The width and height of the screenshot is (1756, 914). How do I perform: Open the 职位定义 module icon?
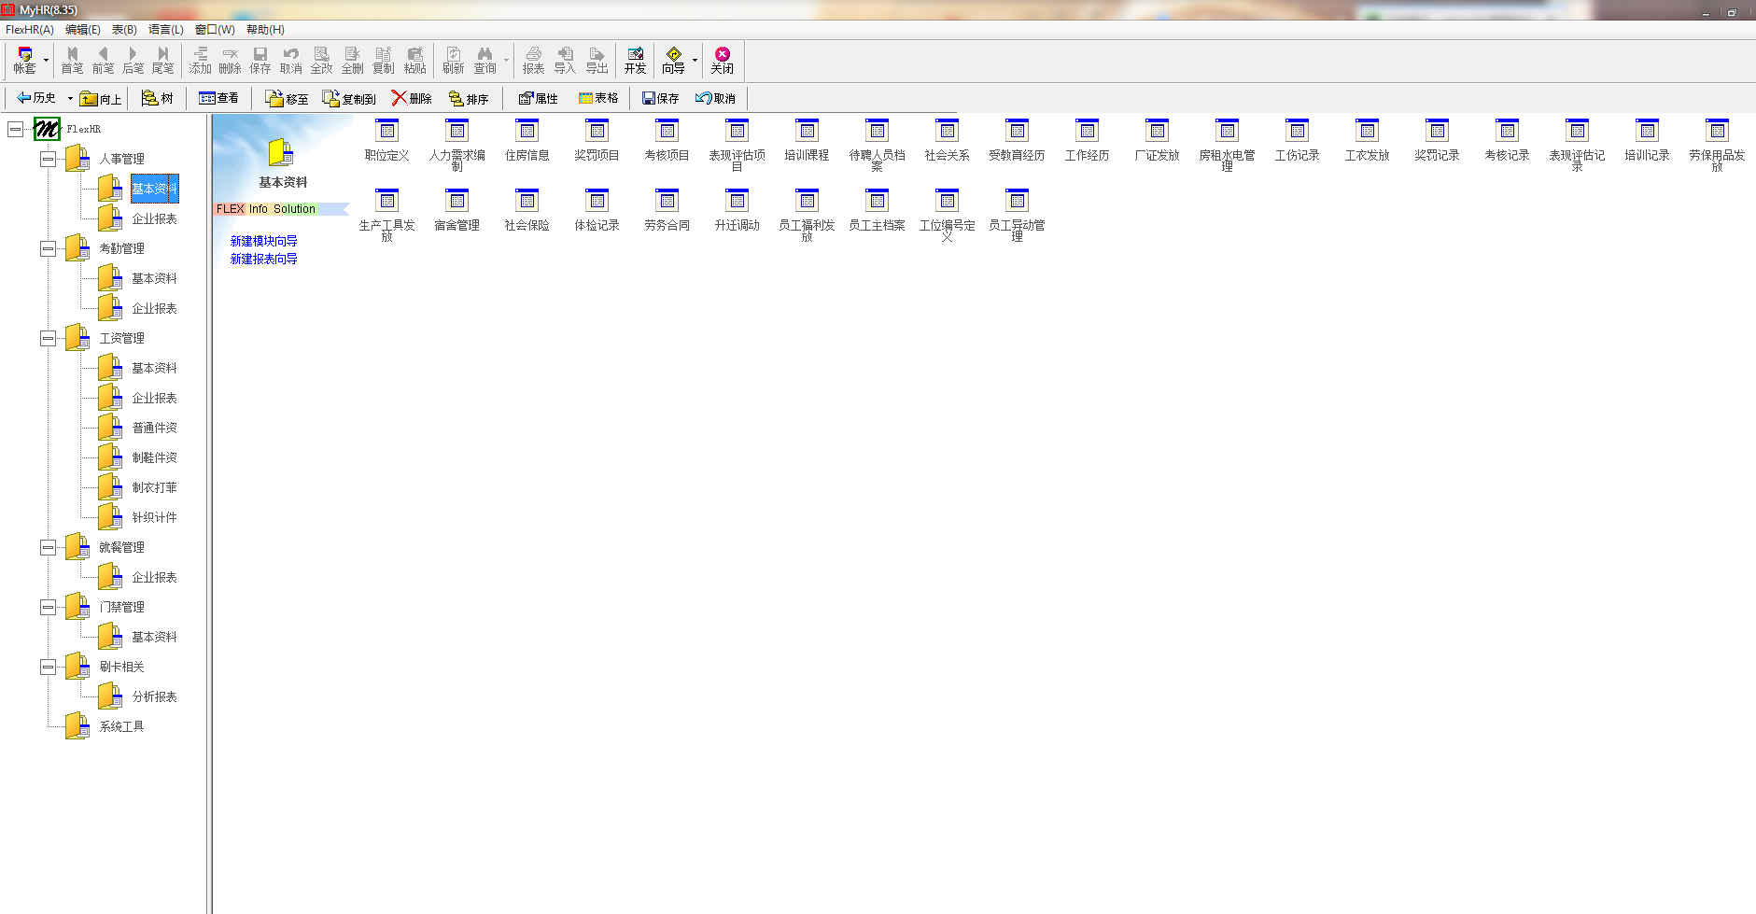386,132
